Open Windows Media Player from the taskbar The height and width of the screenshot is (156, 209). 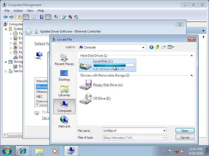55,151
